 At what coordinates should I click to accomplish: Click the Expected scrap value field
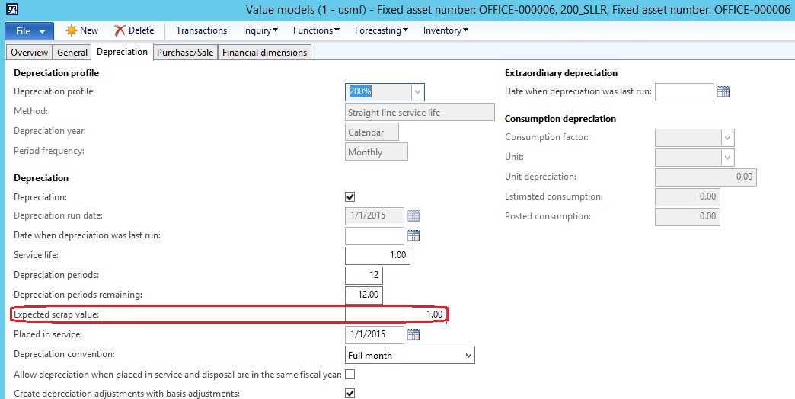click(x=396, y=314)
